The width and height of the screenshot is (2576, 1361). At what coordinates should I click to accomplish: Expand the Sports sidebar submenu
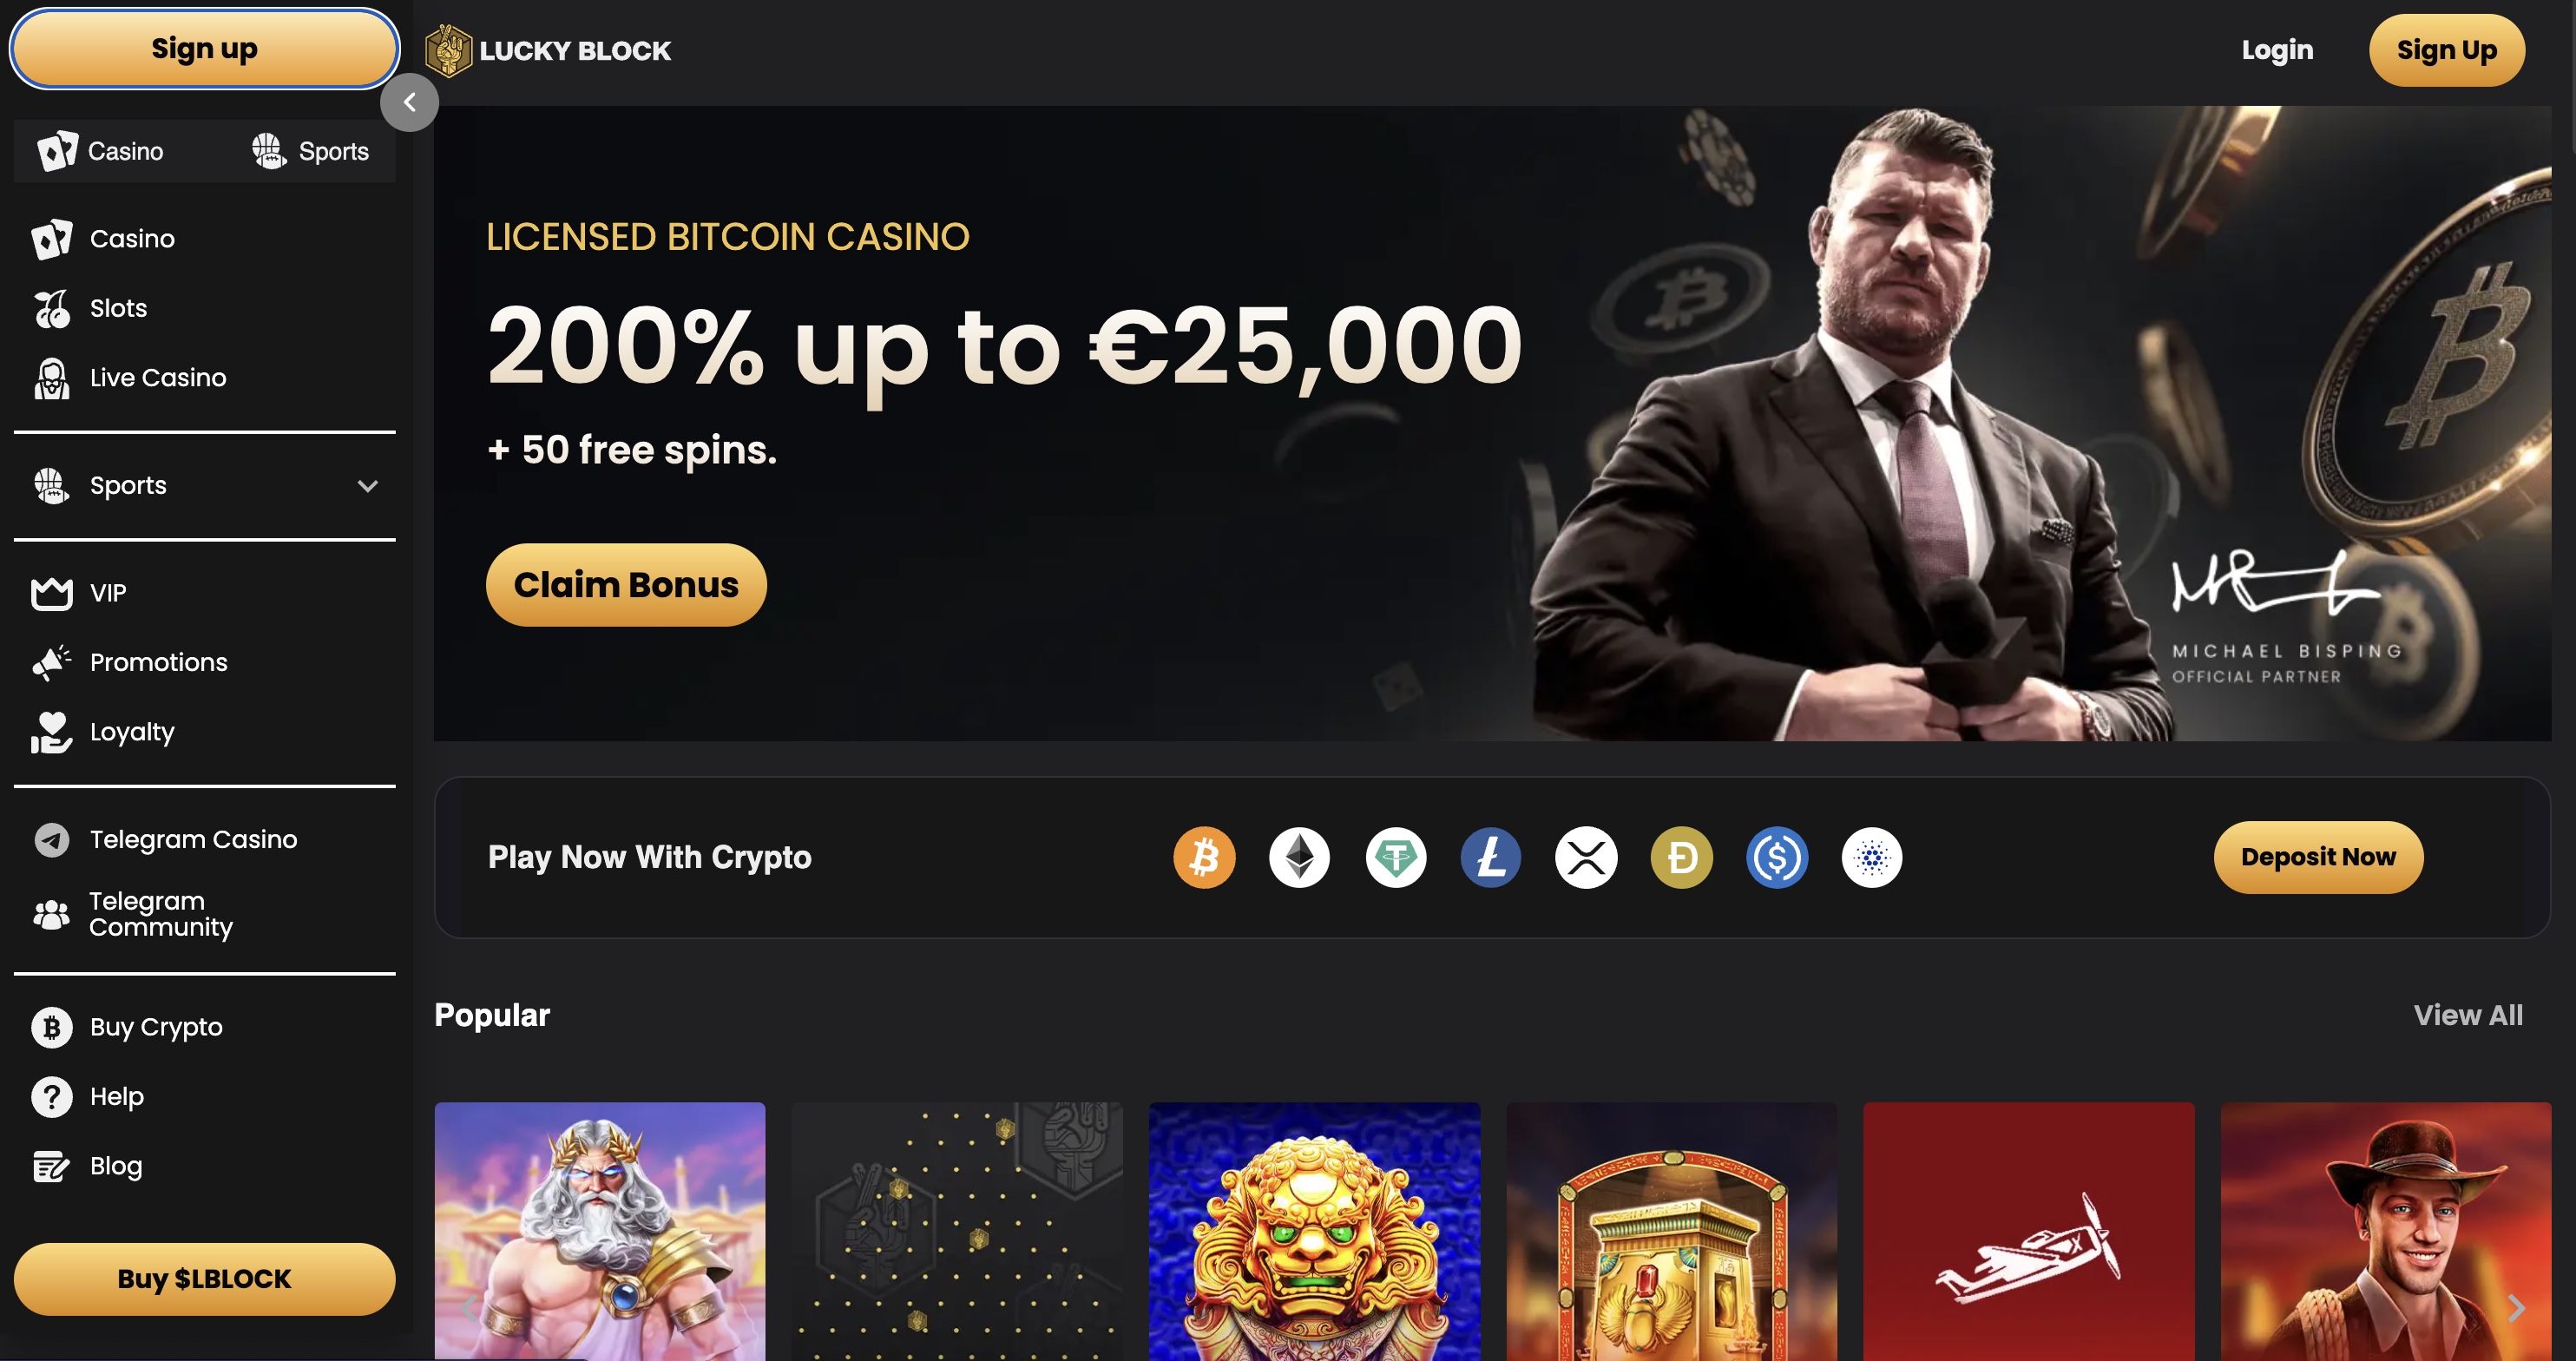click(x=368, y=486)
